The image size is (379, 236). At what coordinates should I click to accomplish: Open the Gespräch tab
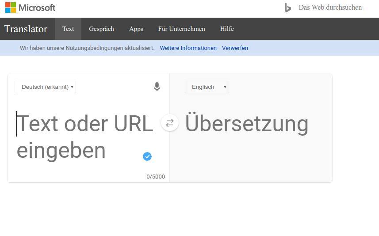point(101,29)
